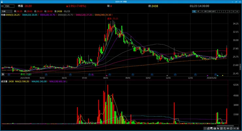Click the highest price label 35.15
242x131 pixels.
pyautogui.click(x=113, y=19)
